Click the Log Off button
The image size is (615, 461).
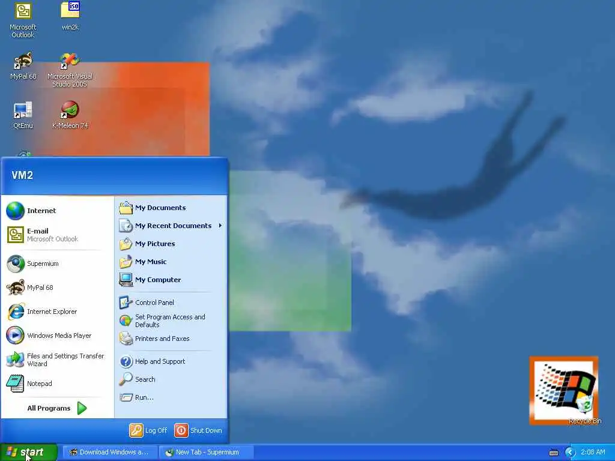(148, 430)
